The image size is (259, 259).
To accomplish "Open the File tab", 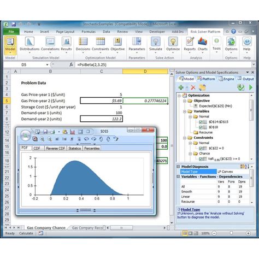I will tap(11, 32).
